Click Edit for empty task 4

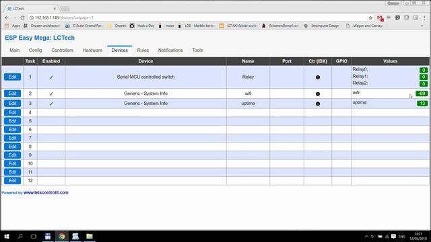[12, 112]
